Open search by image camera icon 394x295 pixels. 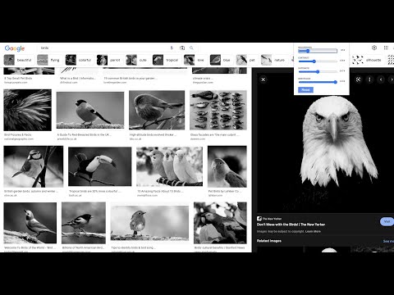point(182,48)
